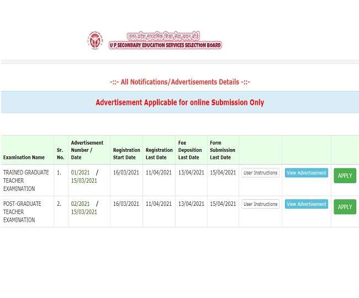This screenshot has height=298, width=359.
Task: Open User Instructions for Post-Graduate Teacher
Action: (x=260, y=204)
